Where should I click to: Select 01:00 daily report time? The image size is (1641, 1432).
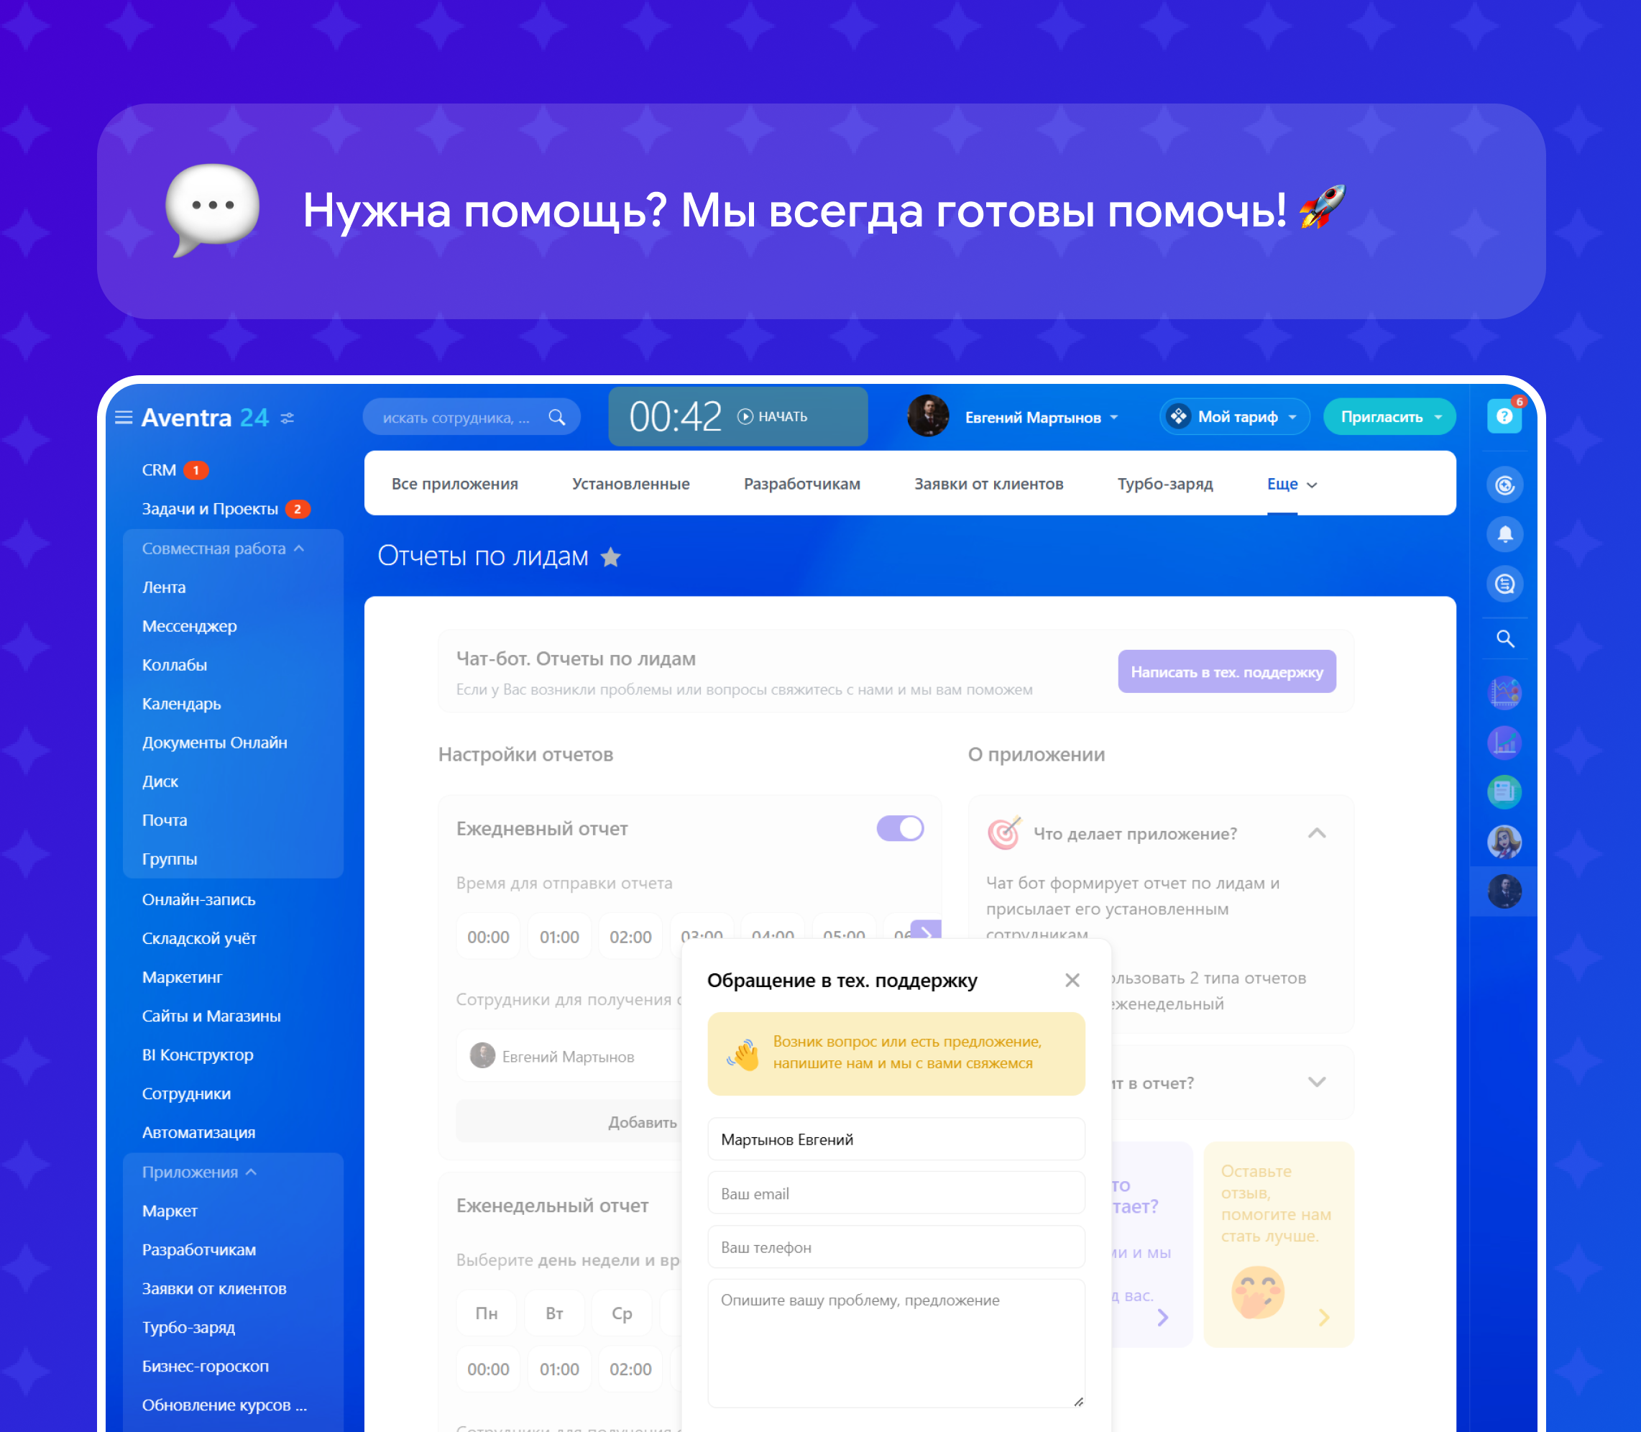click(x=559, y=937)
